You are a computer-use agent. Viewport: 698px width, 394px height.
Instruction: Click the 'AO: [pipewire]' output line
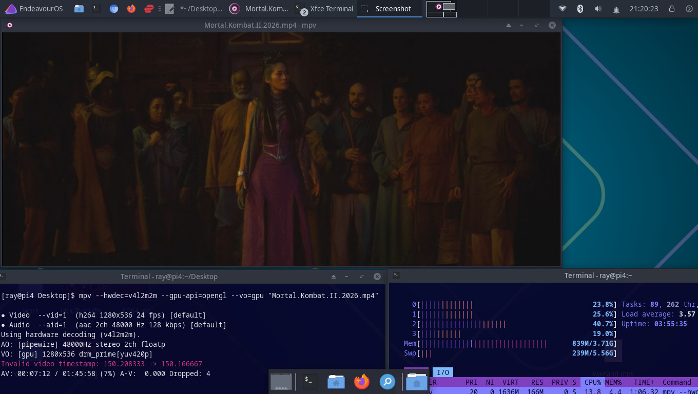click(x=83, y=344)
